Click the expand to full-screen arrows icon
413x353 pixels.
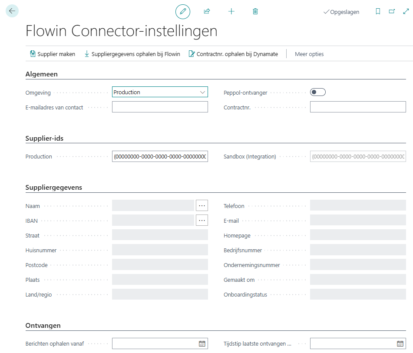[406, 12]
